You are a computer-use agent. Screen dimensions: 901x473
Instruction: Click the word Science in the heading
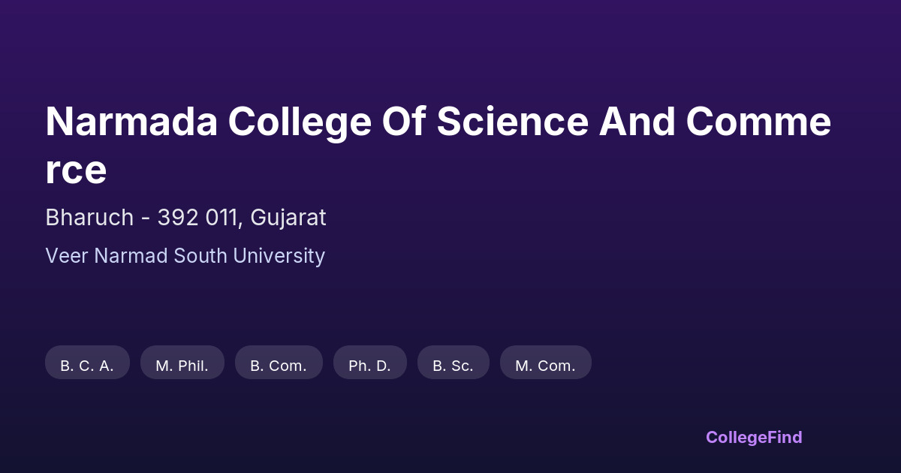point(512,122)
